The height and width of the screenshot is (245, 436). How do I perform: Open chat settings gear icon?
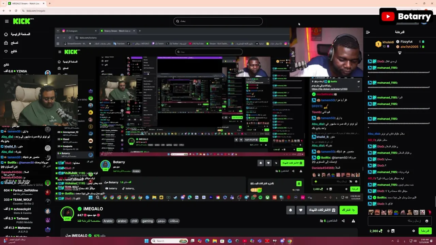(x=414, y=231)
